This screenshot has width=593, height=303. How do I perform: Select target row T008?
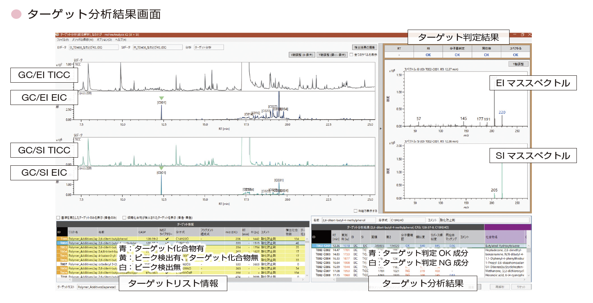click(180, 268)
